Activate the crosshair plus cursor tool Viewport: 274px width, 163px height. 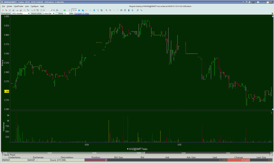pos(70,10)
